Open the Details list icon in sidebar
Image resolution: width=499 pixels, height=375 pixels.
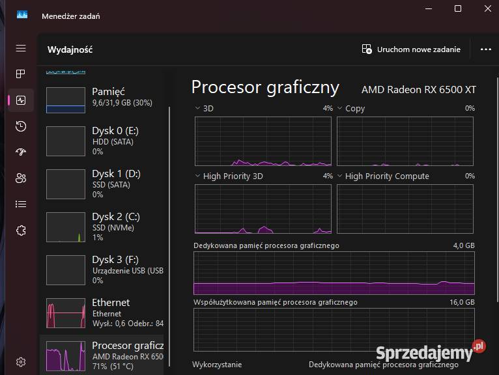tap(21, 204)
